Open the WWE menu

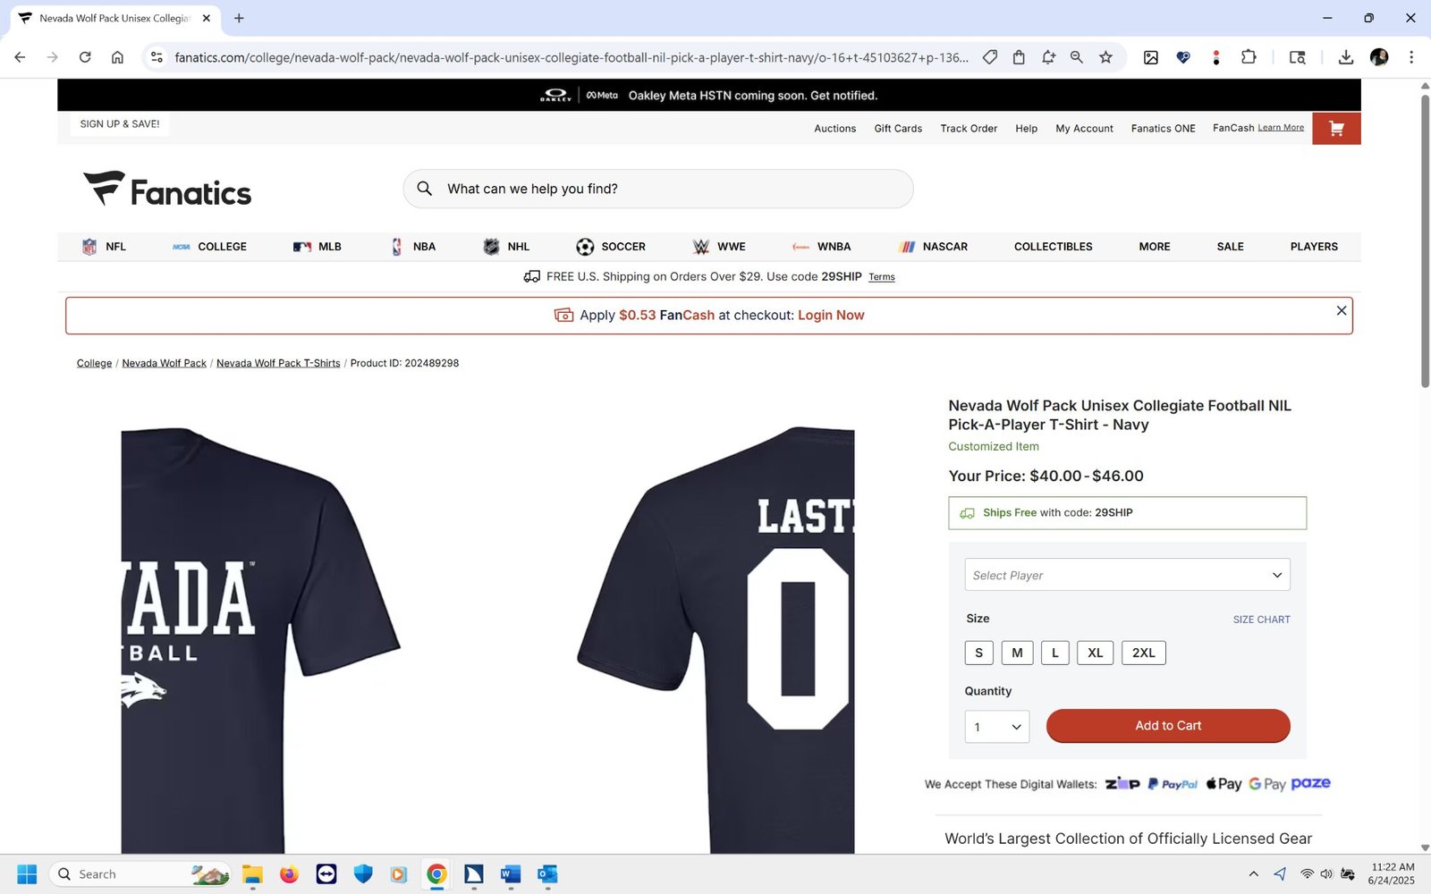pos(719,247)
